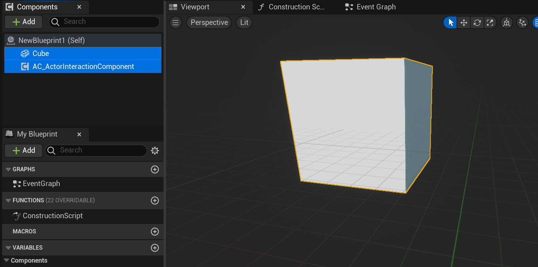Click the Cube static mesh icon

point(25,53)
